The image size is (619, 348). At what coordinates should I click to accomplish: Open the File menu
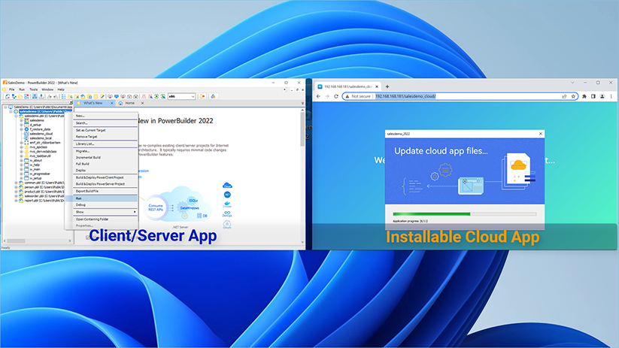(x=12, y=89)
